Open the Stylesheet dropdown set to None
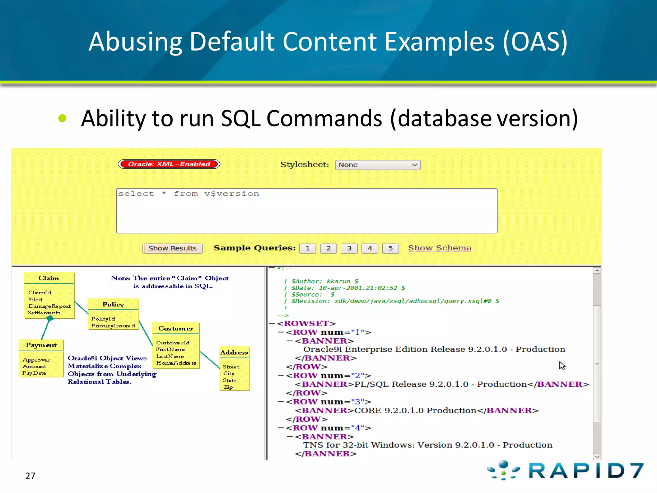This screenshot has width=657, height=493. point(378,165)
